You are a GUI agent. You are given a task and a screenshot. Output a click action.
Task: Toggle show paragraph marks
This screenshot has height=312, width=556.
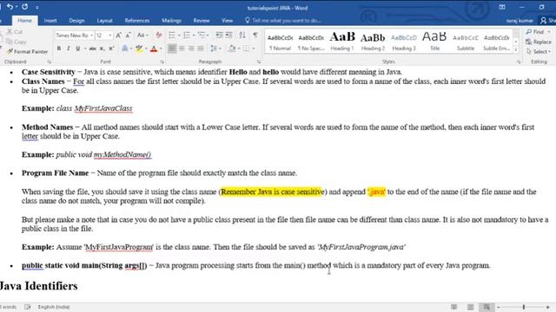point(255,35)
